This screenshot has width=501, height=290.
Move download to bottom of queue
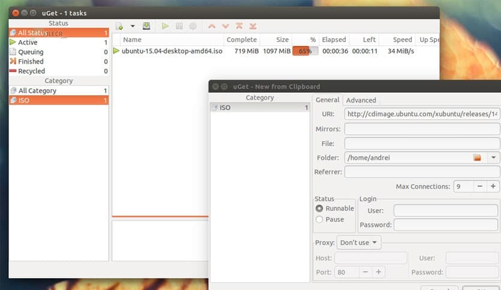click(253, 26)
